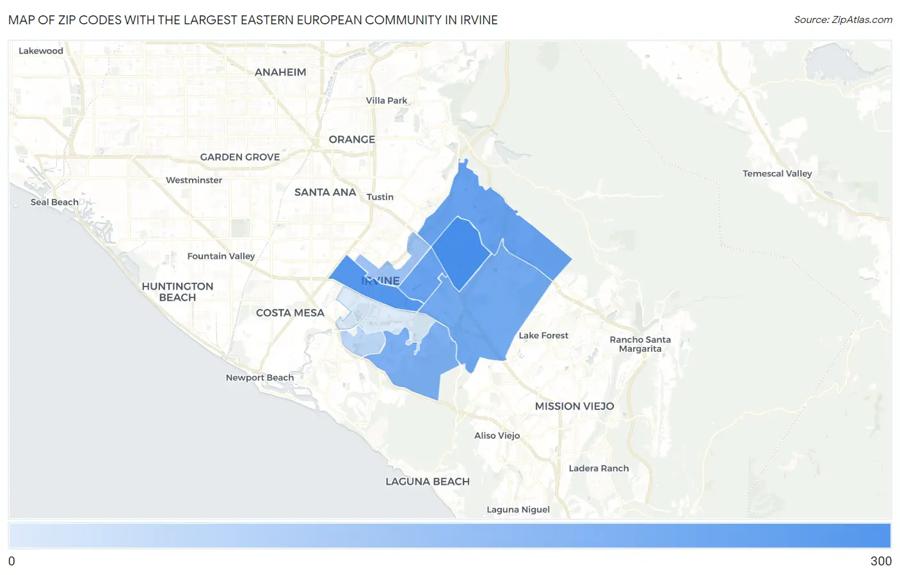Click the Tustin map label
The width and height of the screenshot is (900, 575).
pyautogui.click(x=380, y=197)
